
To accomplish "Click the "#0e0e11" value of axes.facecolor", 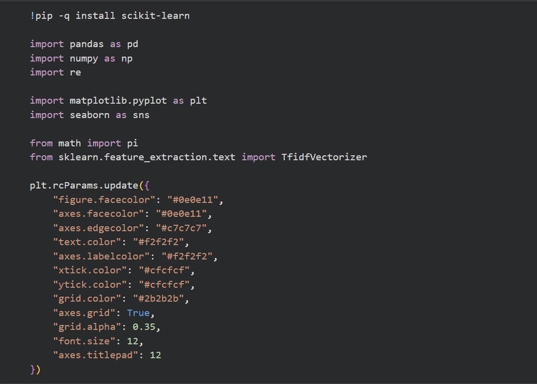I will click(x=181, y=214).
